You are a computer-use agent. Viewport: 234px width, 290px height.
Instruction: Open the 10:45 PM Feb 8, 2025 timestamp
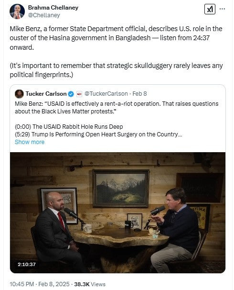(40, 284)
